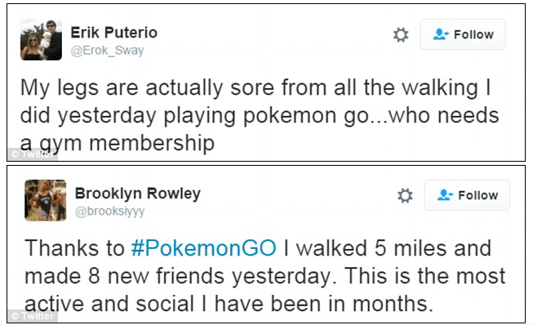Follow Erik Puterio

click(x=463, y=34)
